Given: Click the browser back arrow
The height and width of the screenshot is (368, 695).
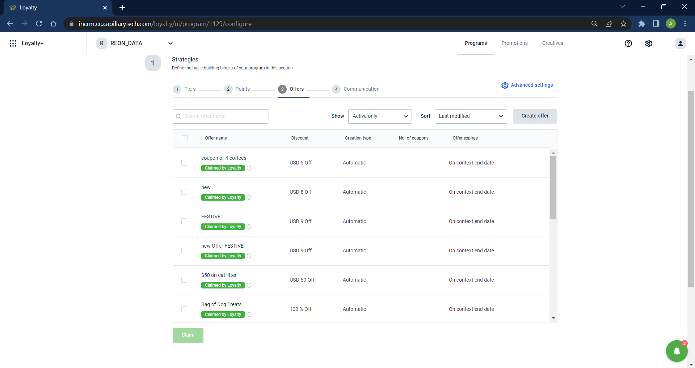Looking at the screenshot, I should pos(10,23).
